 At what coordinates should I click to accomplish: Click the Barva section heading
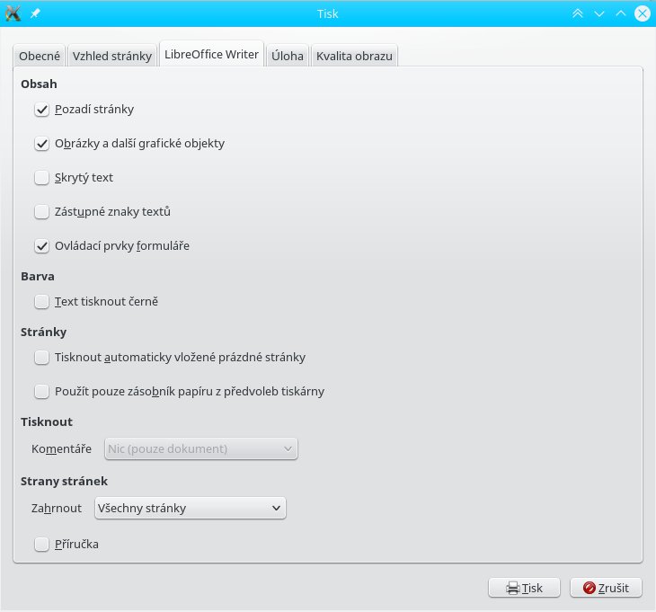tap(38, 276)
